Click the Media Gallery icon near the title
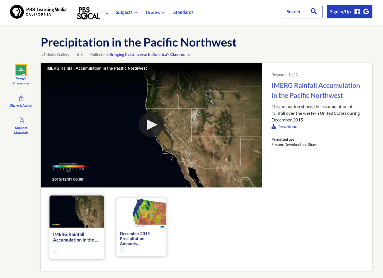383x278 pixels. pos(43,54)
